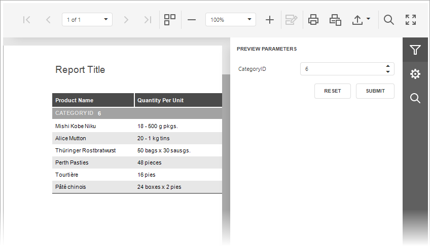Print the current page only
This screenshot has width=430, height=246.
point(335,20)
